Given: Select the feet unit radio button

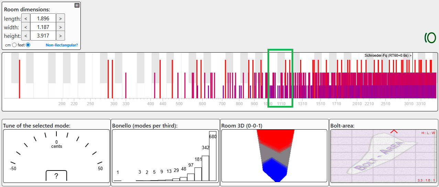Looking at the screenshot, I should (x=28, y=45).
